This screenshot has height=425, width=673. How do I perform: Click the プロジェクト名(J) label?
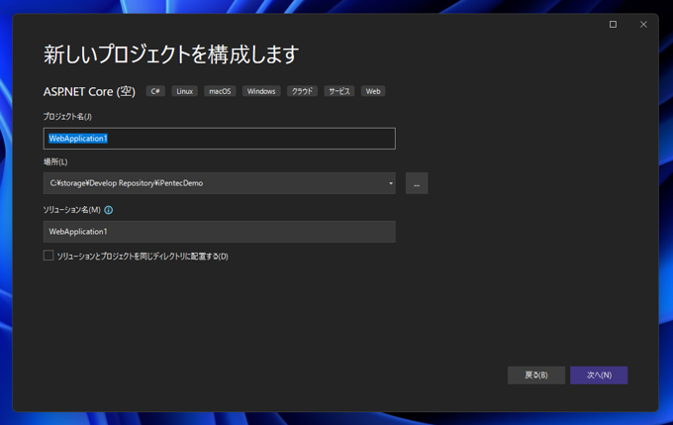[67, 117]
